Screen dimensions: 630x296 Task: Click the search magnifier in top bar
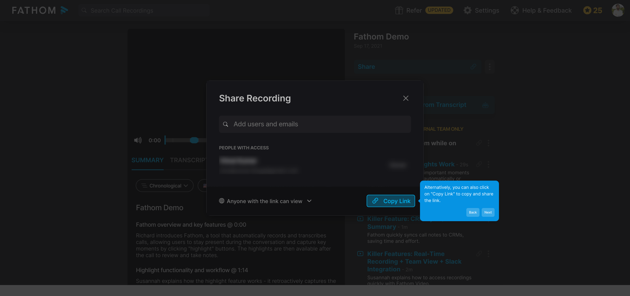coord(84,10)
